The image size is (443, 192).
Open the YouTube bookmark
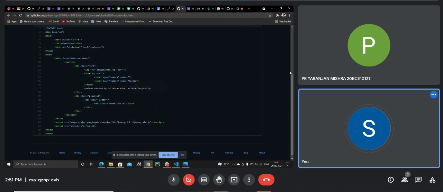pyautogui.click(x=69, y=21)
